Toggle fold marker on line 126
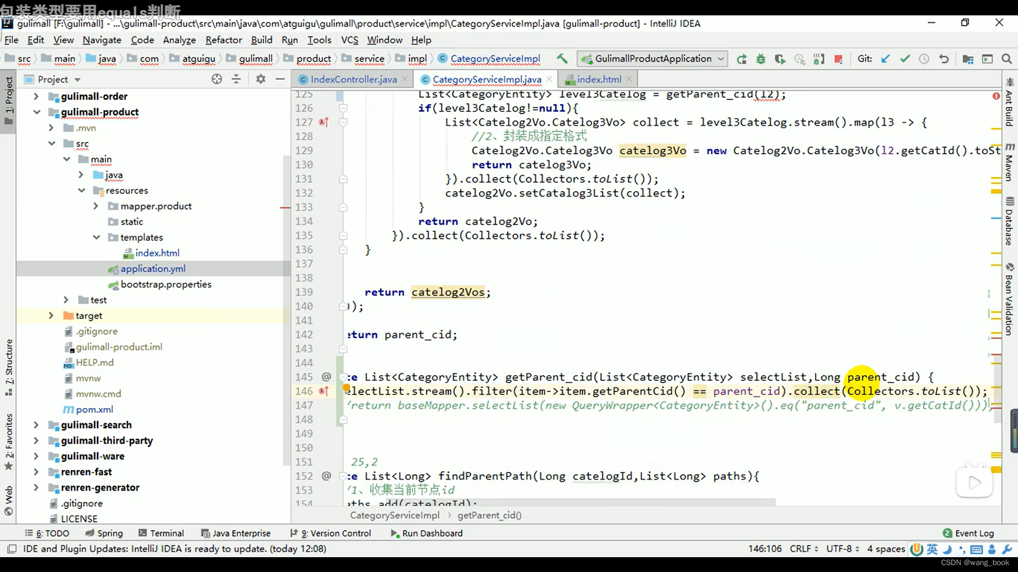The width and height of the screenshot is (1018, 572). click(x=343, y=108)
